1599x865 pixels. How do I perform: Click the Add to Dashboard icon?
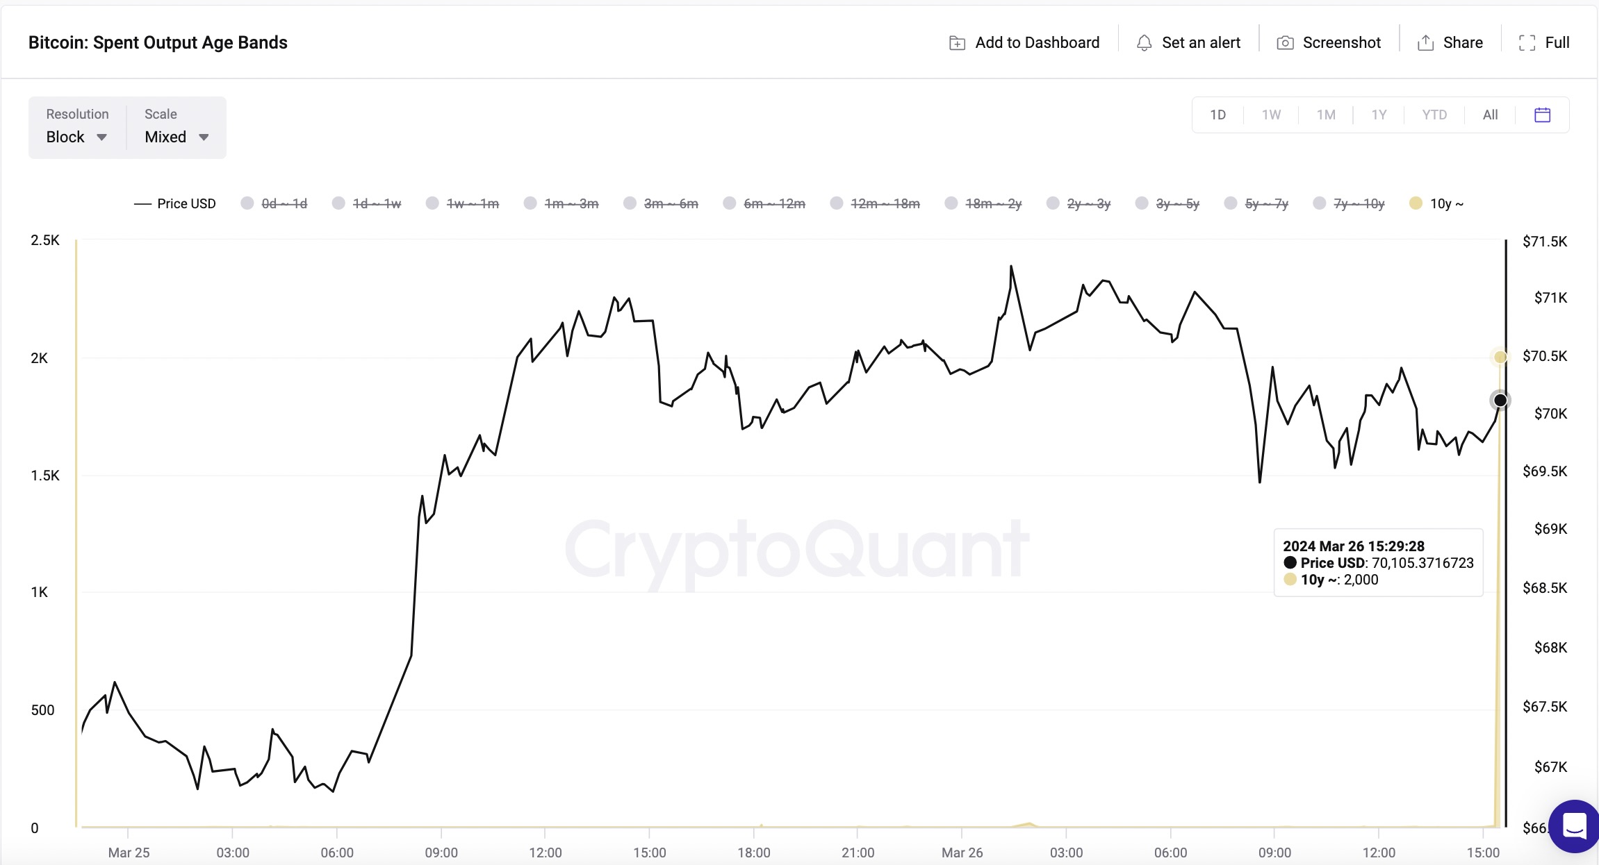(957, 43)
